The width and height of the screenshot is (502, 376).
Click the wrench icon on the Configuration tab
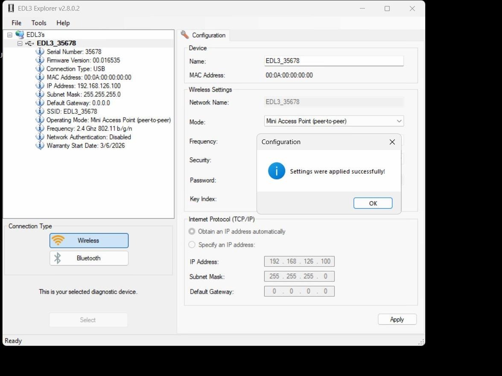pyautogui.click(x=185, y=35)
